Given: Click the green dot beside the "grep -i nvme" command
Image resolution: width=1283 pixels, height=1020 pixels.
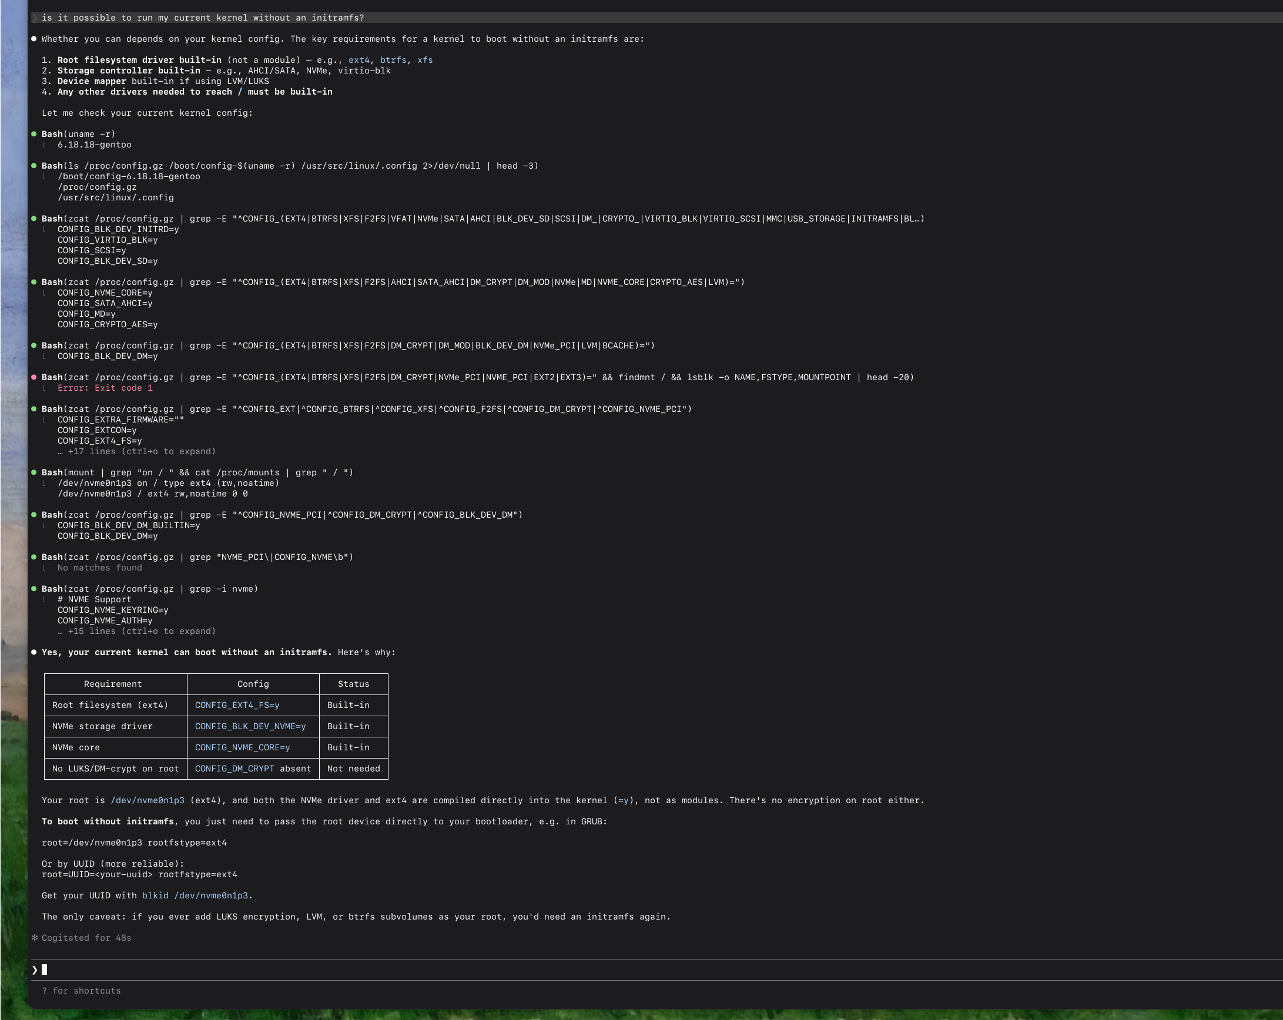Looking at the screenshot, I should (x=34, y=588).
